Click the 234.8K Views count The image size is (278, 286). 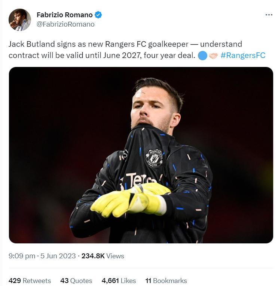[x=103, y=256]
